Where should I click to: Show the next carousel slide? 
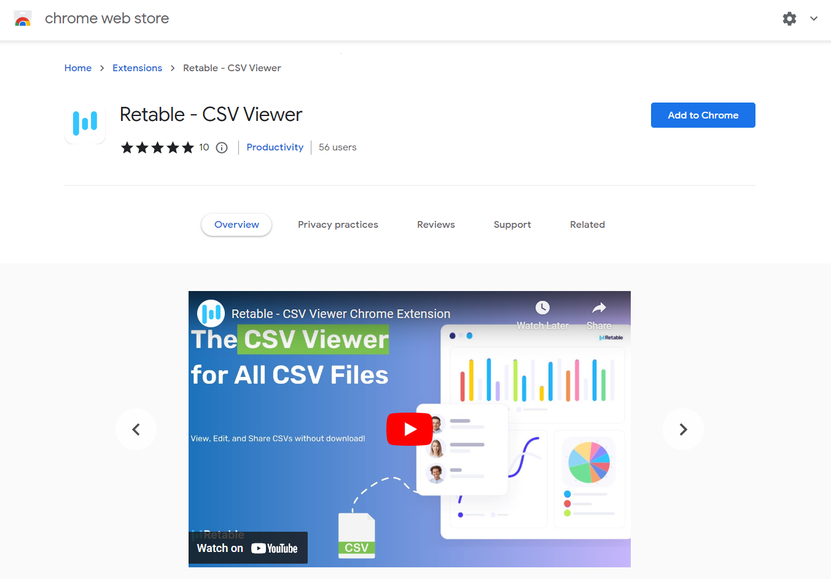point(683,429)
